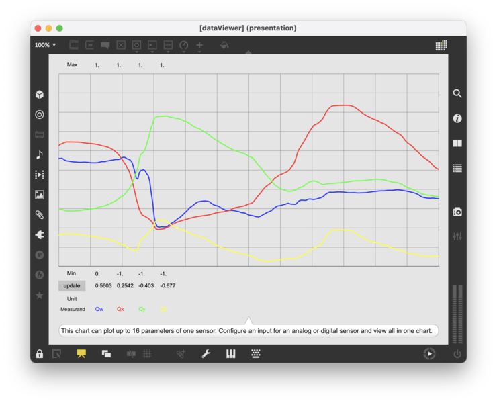
Task: Open the images browser in left sidebar
Action: click(40, 195)
